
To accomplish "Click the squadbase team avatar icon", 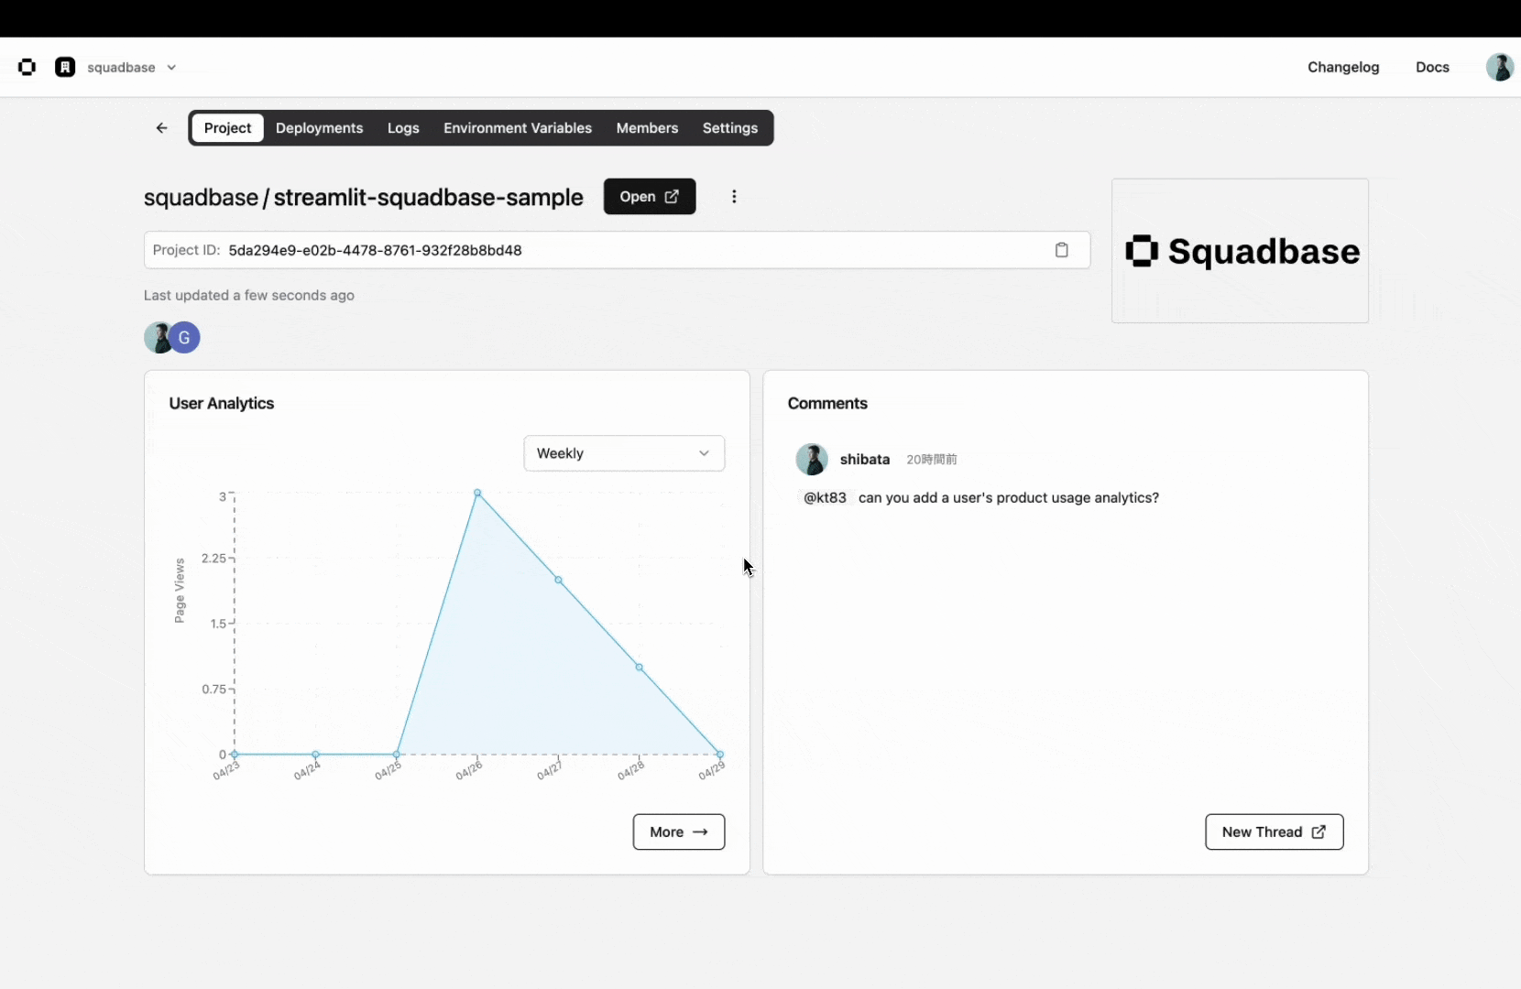I will [x=65, y=67].
